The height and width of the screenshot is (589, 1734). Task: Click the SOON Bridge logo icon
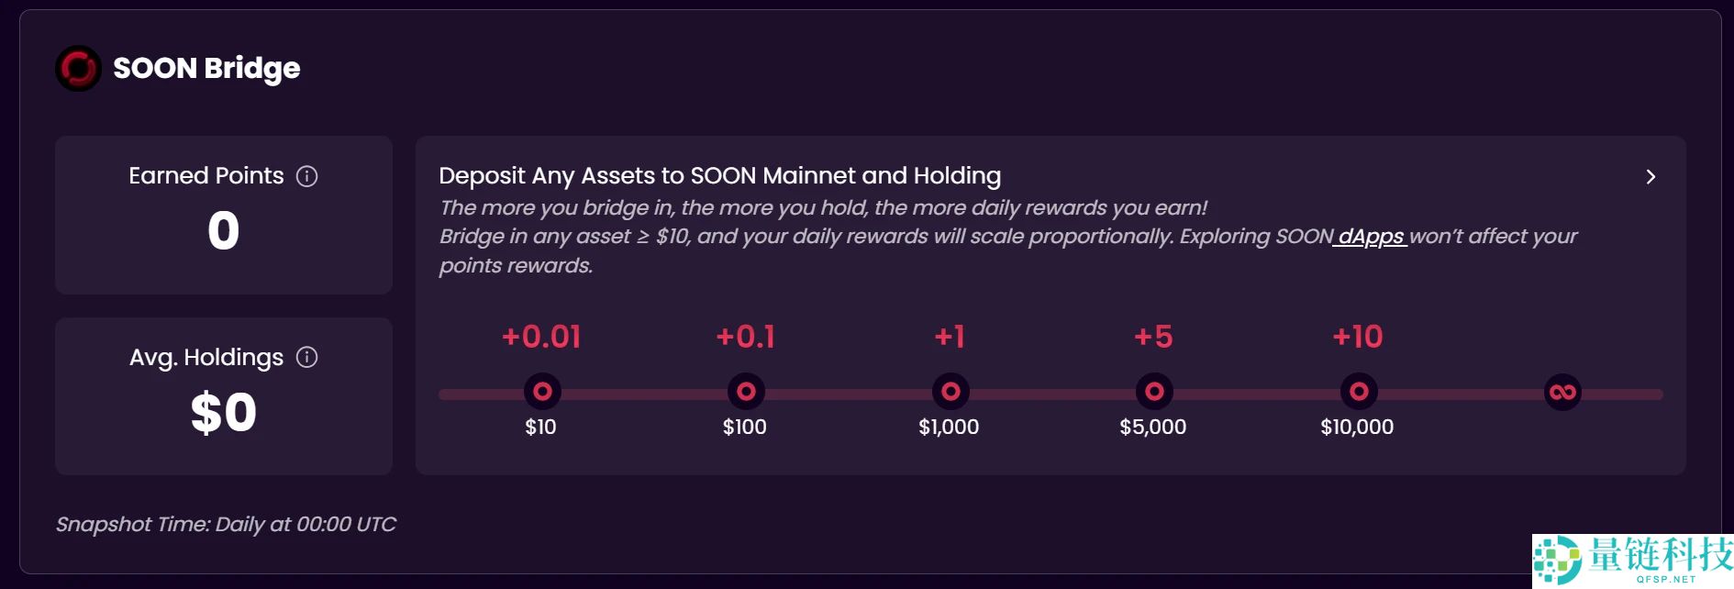coord(78,69)
